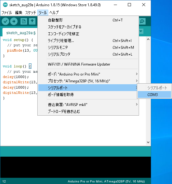172x184 pixels.
Task: Expand the プロセッサ ATmega328P submenu
Action: tap(88, 81)
